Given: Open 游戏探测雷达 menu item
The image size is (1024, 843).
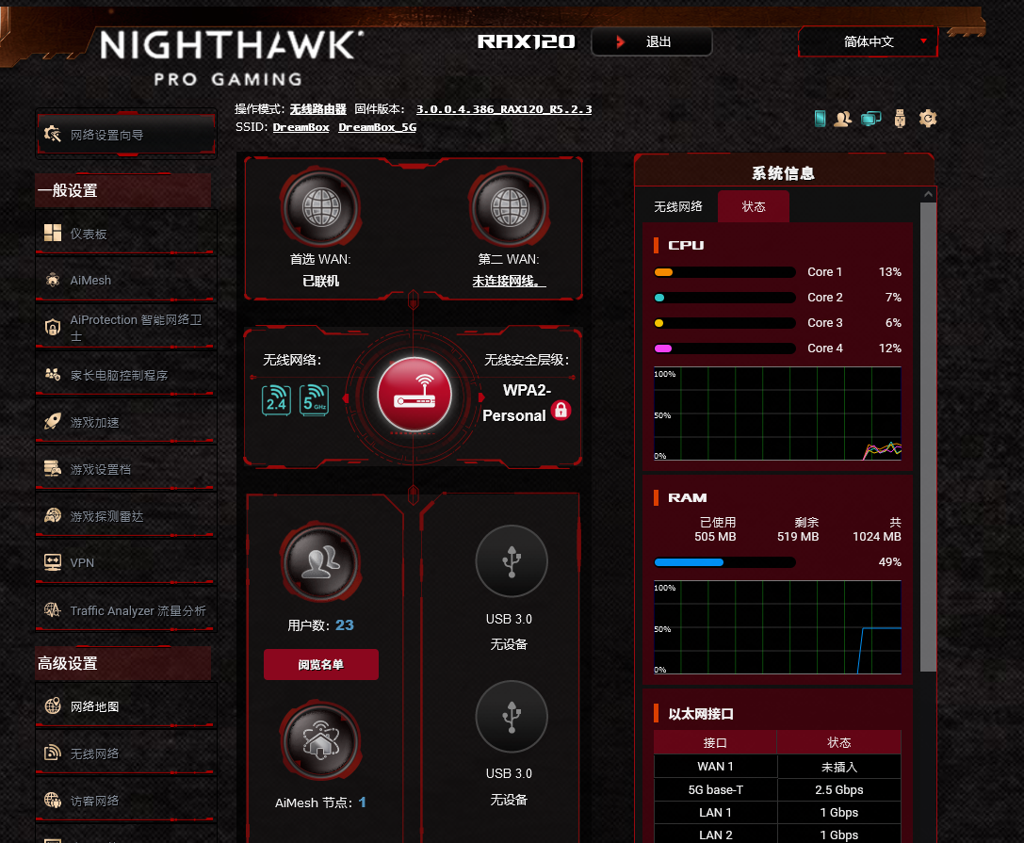Looking at the screenshot, I should 125,515.
